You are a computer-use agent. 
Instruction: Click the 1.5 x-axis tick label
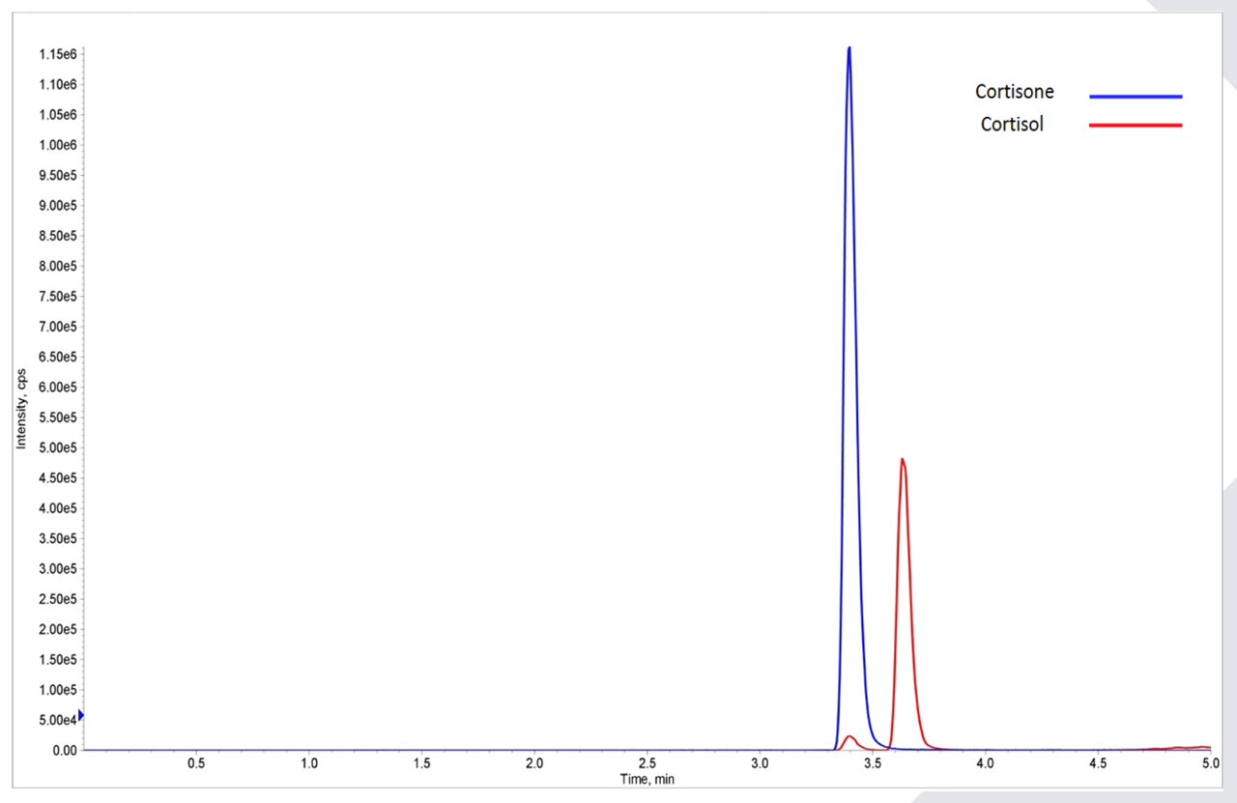(x=421, y=763)
